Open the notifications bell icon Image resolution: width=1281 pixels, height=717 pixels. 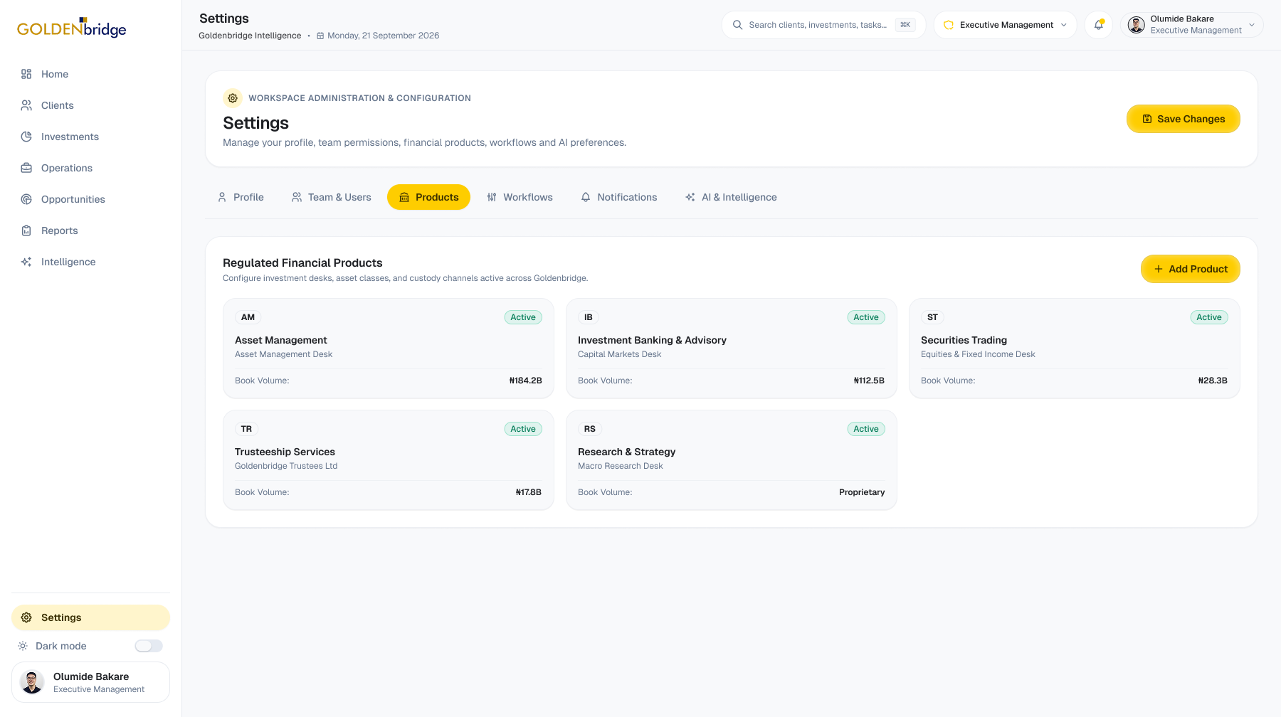pos(1099,25)
